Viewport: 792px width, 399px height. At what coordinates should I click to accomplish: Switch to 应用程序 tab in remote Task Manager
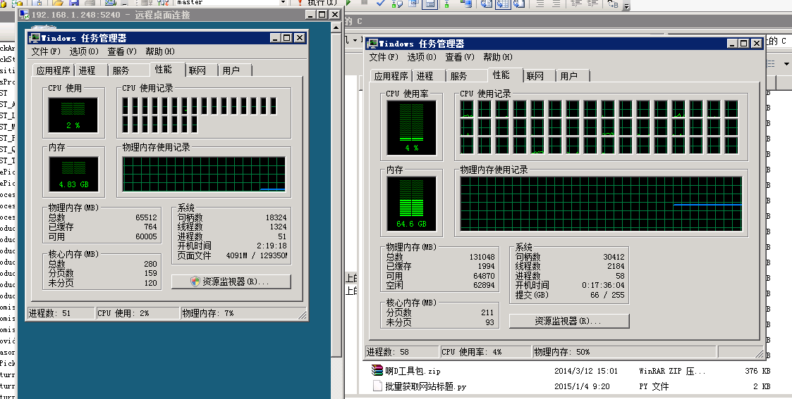(53, 70)
